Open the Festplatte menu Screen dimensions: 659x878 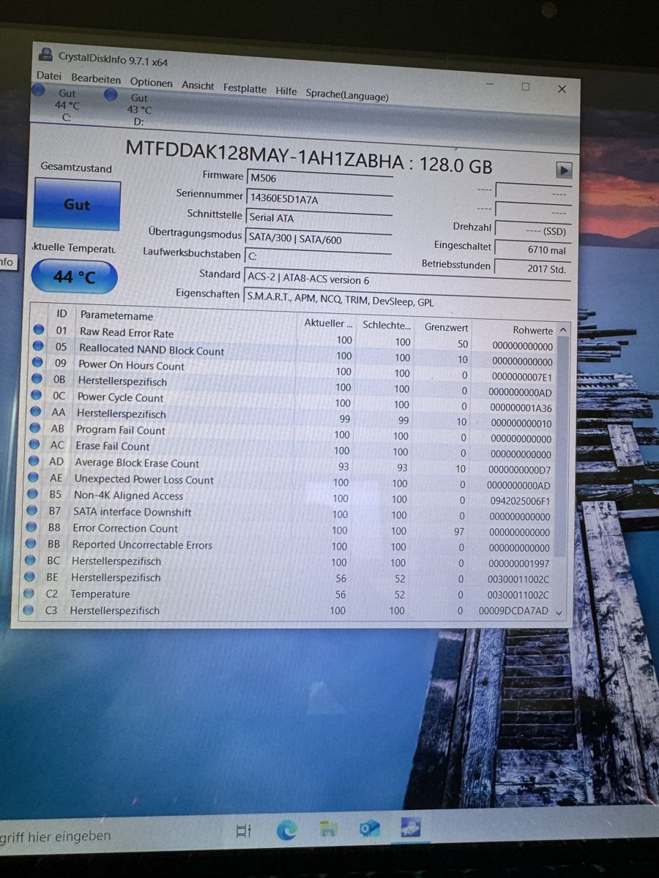[x=245, y=88]
